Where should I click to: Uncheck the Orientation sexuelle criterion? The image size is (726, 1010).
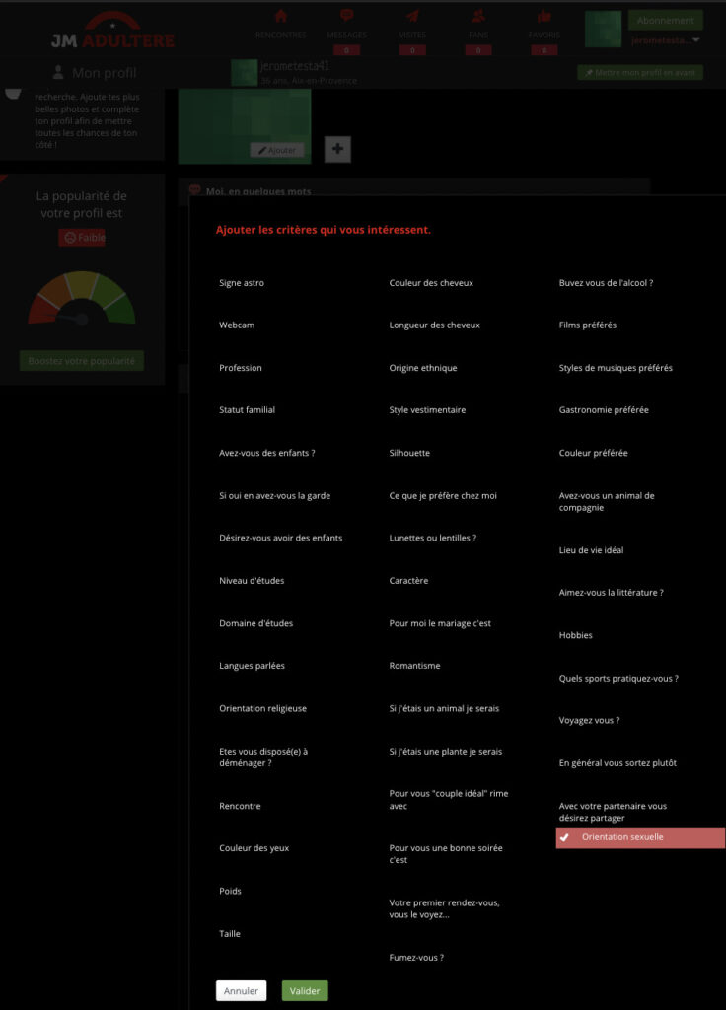[640, 837]
